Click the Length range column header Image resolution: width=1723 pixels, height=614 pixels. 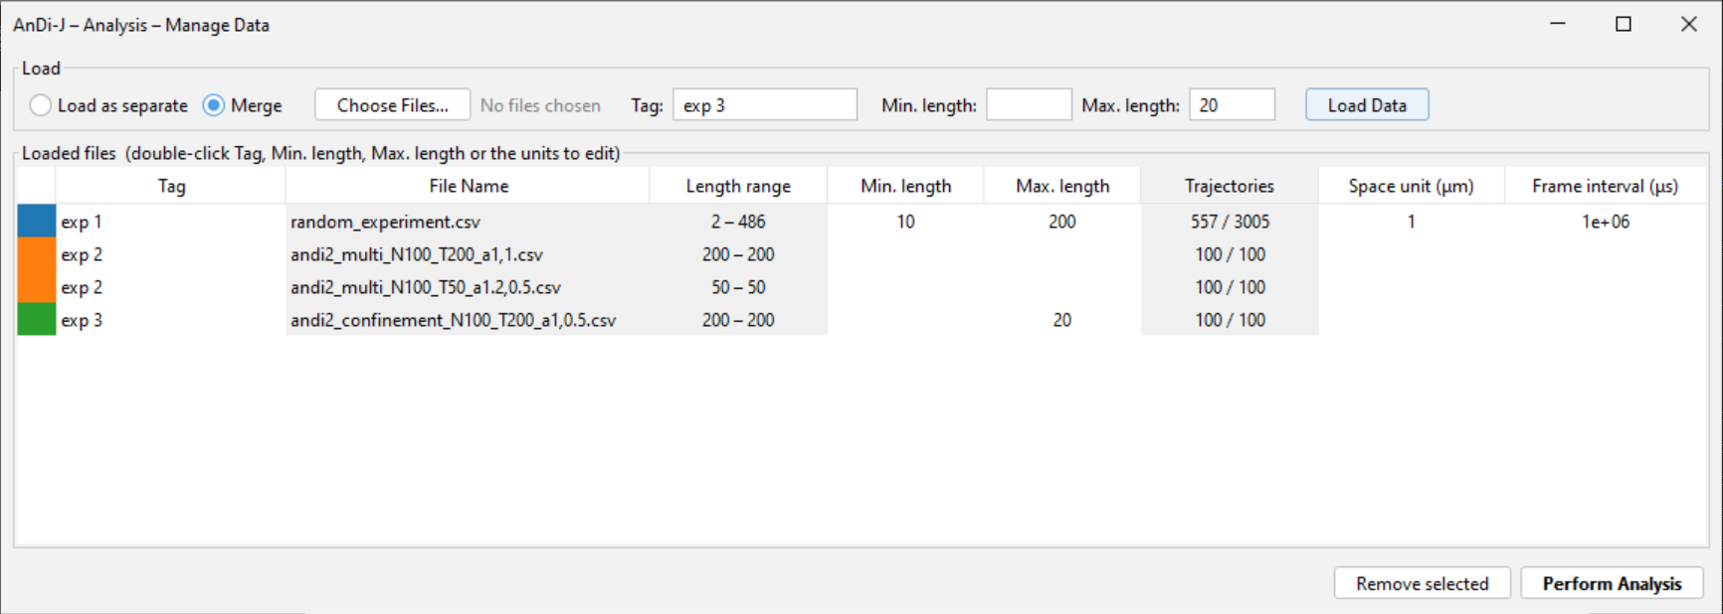point(738,186)
